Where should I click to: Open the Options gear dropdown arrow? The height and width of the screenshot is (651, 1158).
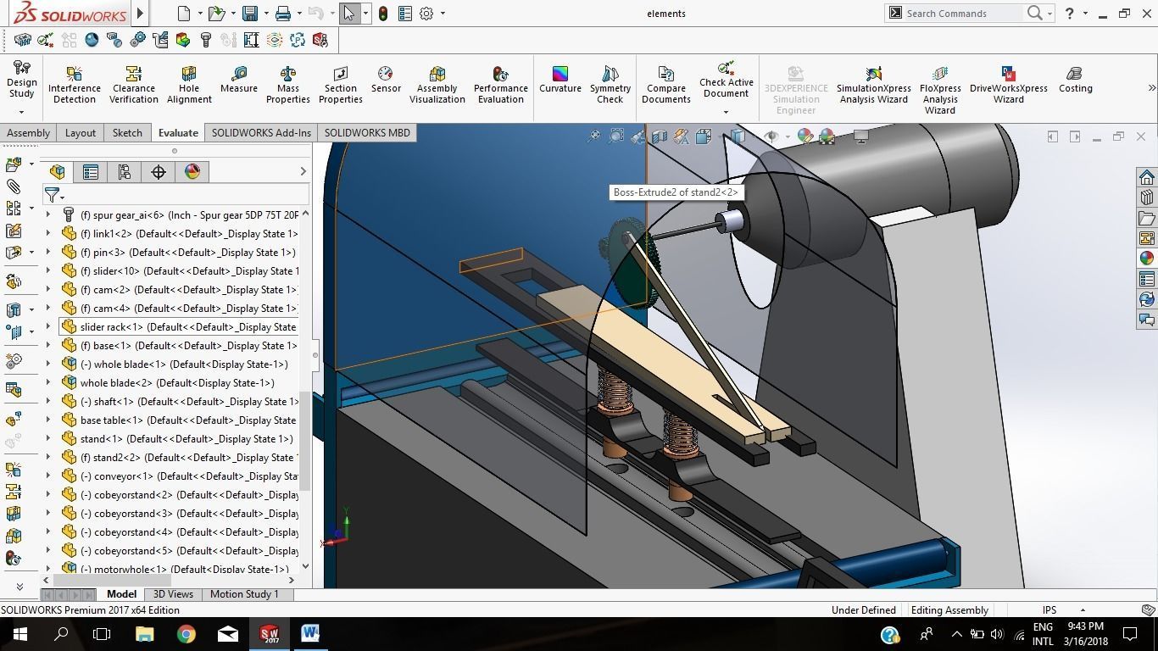(443, 14)
